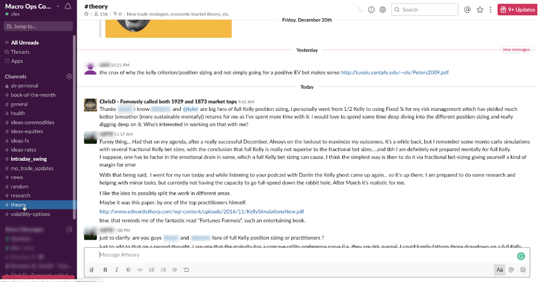Viewport: 539px width, 282px height.
Task: Insert a bulleted list
Action: (164, 270)
